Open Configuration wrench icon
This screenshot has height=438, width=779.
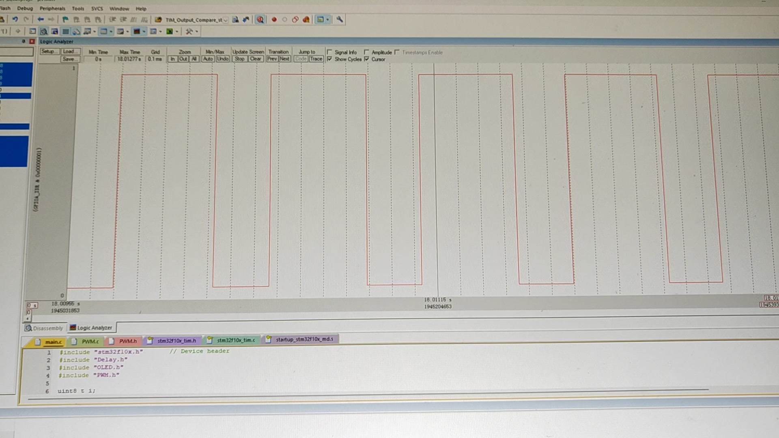point(340,19)
